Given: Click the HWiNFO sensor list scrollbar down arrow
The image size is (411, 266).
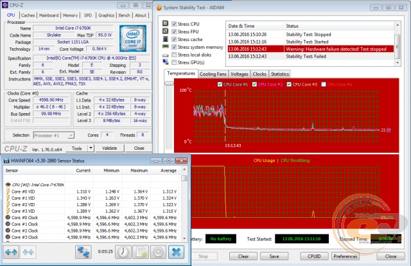Looking at the screenshot, I should (184, 238).
